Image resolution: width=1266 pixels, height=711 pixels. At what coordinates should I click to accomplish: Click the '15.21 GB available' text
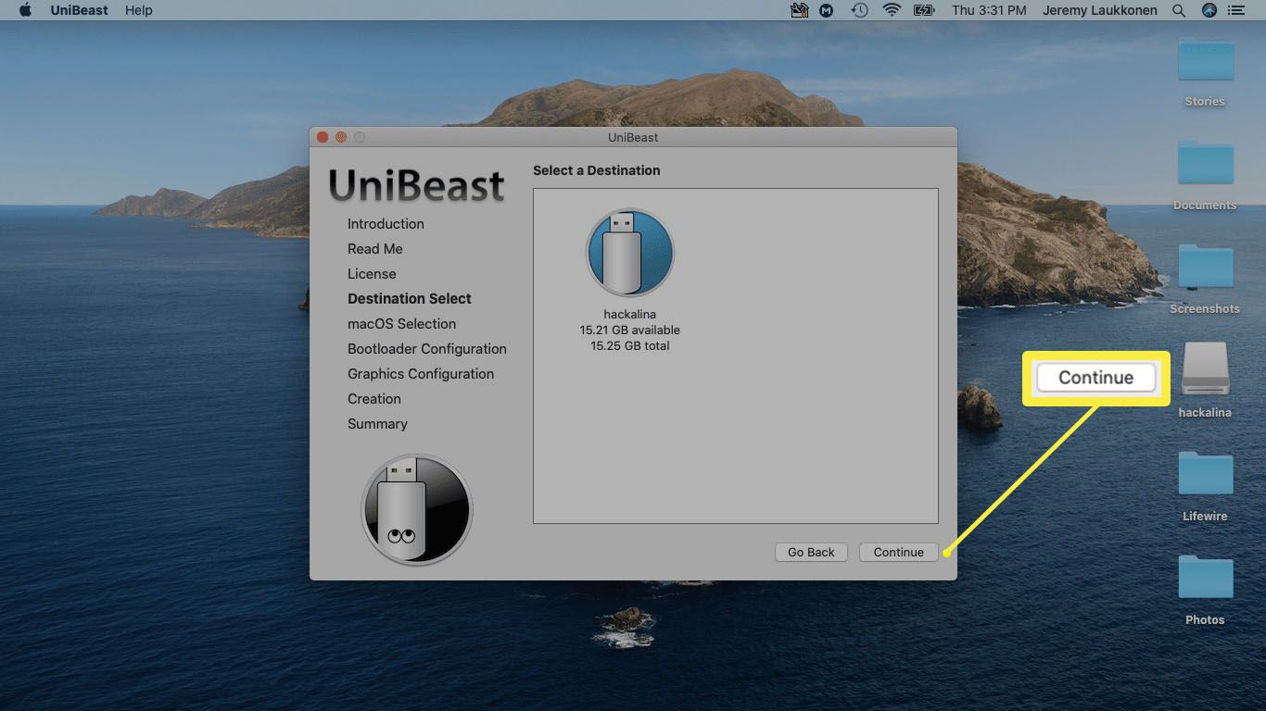pyautogui.click(x=630, y=330)
